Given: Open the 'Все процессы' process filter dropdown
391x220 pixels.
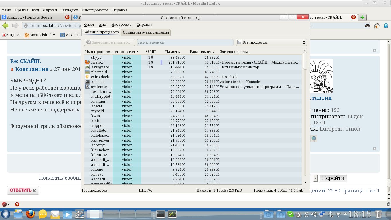Looking at the screenshot, I should click(271, 42).
